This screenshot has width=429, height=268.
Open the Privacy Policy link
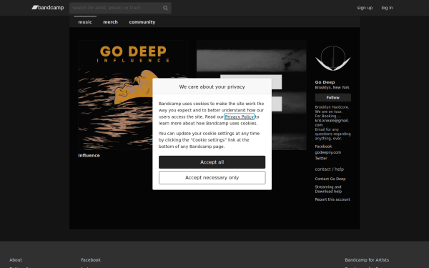pyautogui.click(x=240, y=116)
